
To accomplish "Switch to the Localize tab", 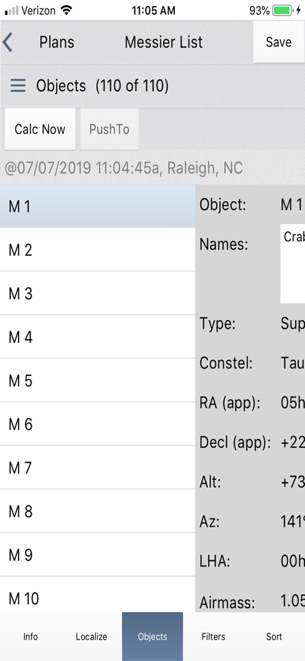I will pos(91,637).
